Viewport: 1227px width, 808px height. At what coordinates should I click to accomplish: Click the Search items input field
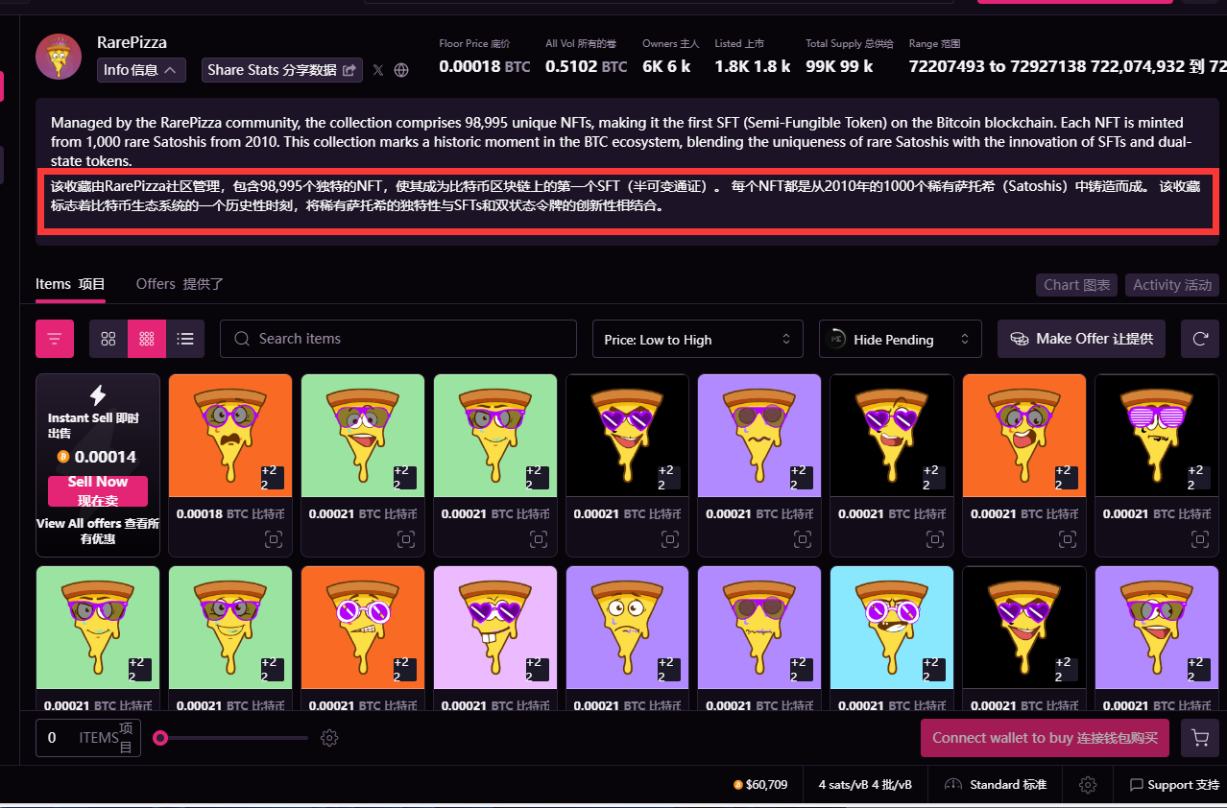(397, 339)
